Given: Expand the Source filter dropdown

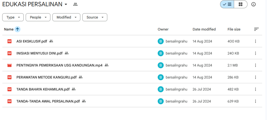Looking at the screenshot, I should 95,17.
